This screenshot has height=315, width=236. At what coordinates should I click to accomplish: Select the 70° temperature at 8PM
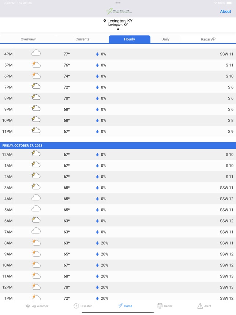[x=67, y=98]
